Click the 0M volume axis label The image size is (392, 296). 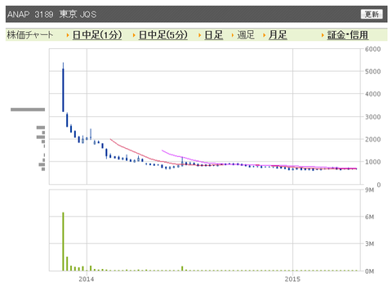click(369, 271)
